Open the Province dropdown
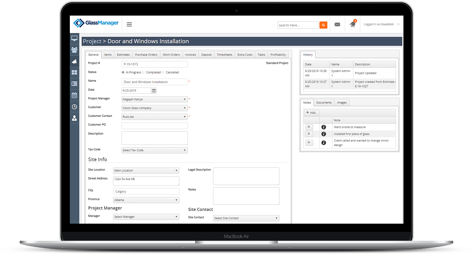 146,200
